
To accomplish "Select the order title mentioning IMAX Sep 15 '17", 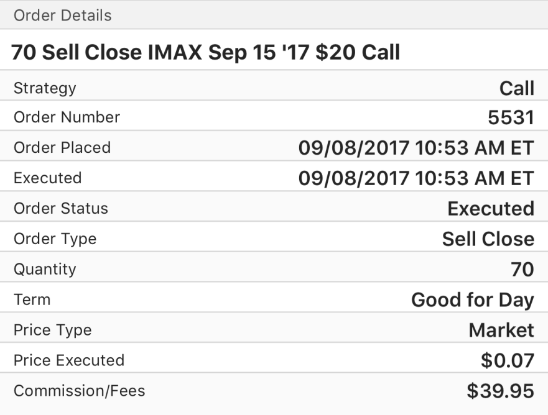I will click(x=205, y=52).
